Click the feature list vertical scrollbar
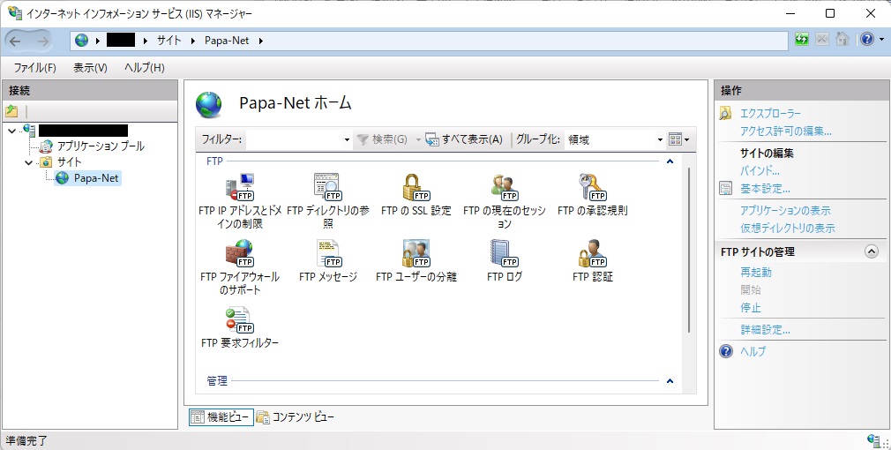 689,250
